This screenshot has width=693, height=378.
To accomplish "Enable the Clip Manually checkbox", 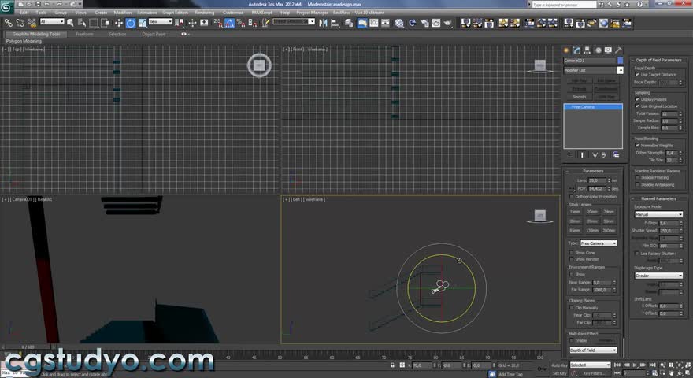I will tap(572, 308).
